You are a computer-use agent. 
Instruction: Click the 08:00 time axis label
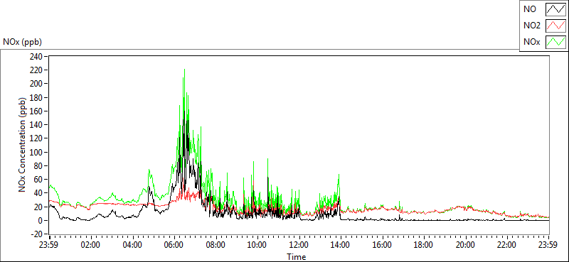pos(216,244)
